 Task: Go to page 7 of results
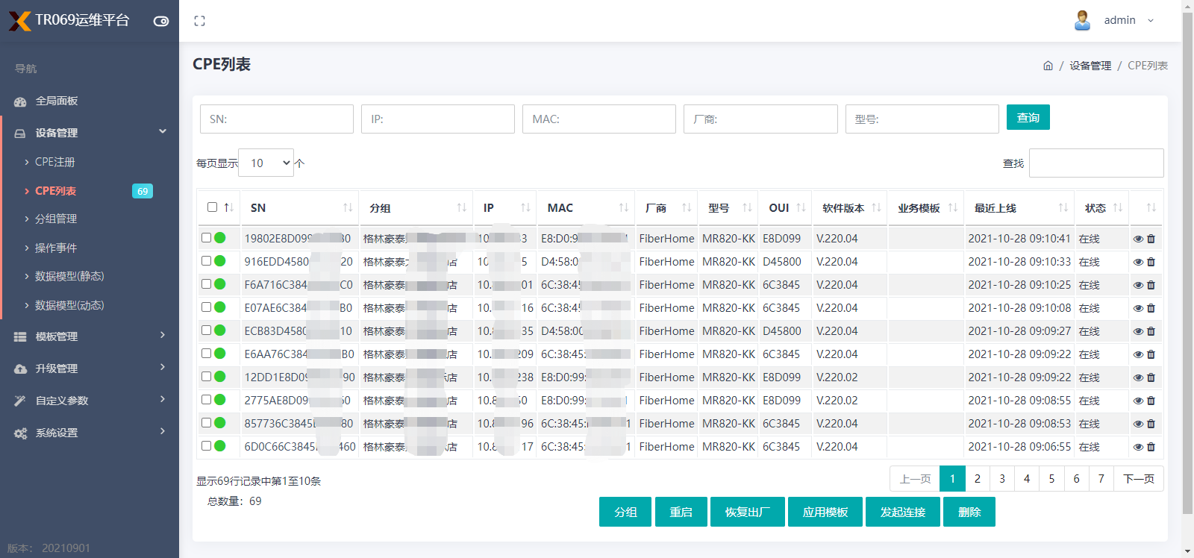pos(1101,479)
